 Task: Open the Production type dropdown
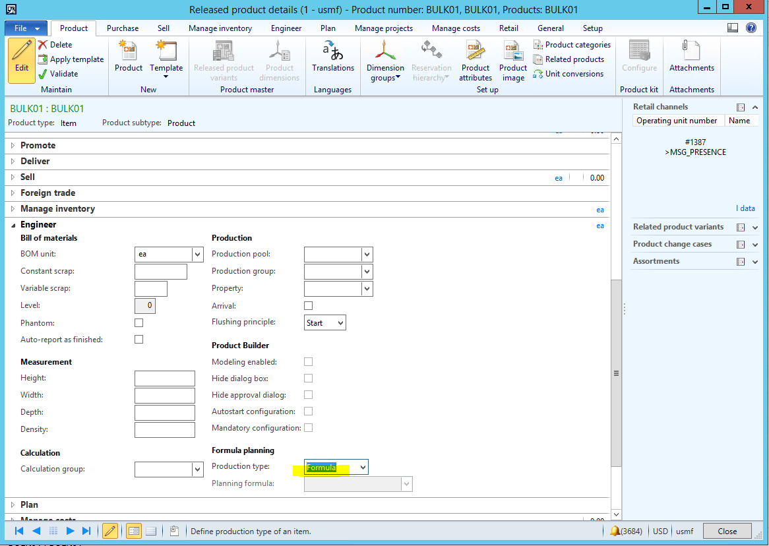[x=361, y=468]
